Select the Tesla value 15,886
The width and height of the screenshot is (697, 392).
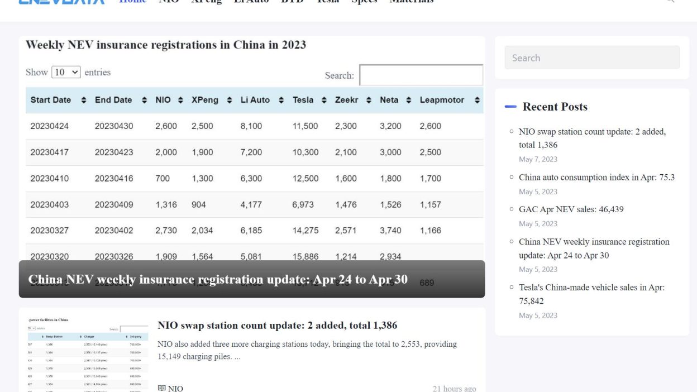[305, 256]
